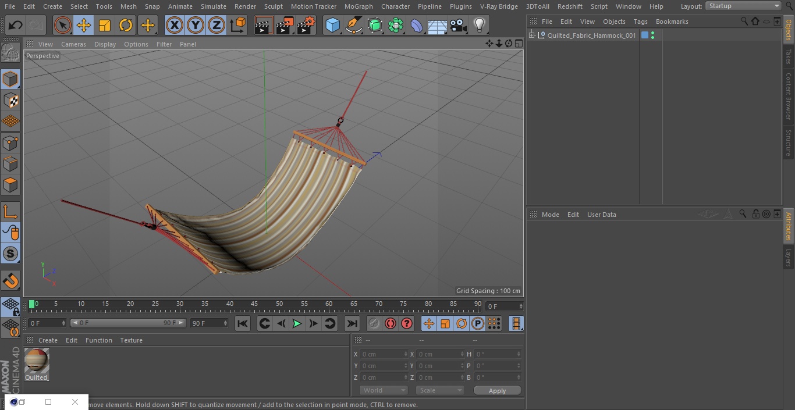Open the World coordinate dropdown

click(x=384, y=390)
